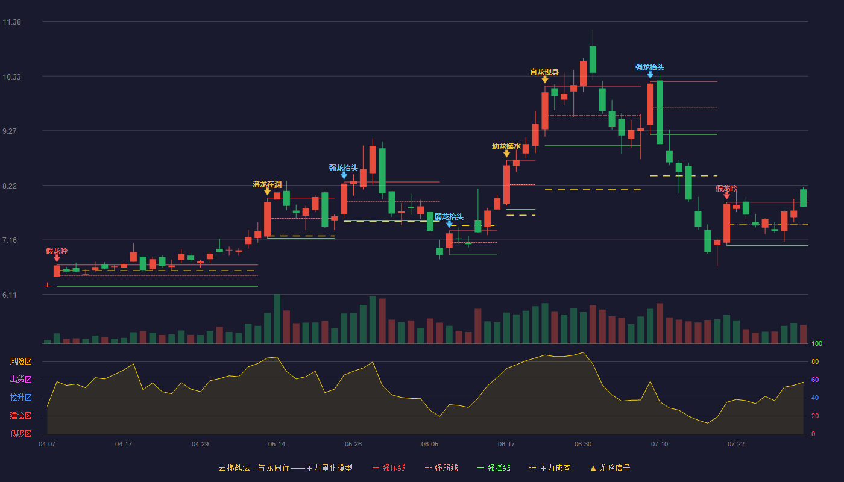Click the 出货区 zone label
This screenshot has width=844, height=482.
pyautogui.click(x=20, y=380)
